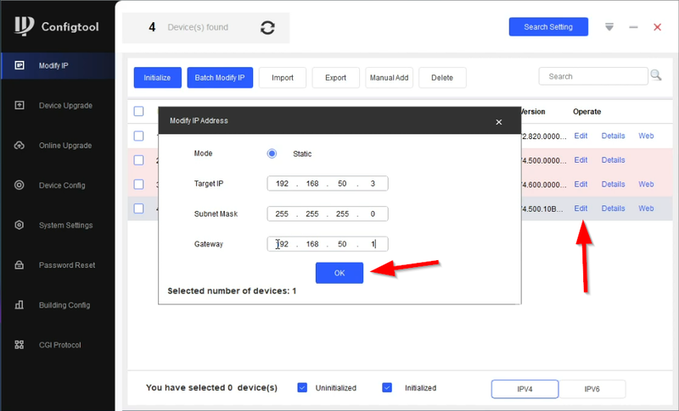Uncheck the Initialized filter checkbox
The image size is (679, 411).
point(387,387)
